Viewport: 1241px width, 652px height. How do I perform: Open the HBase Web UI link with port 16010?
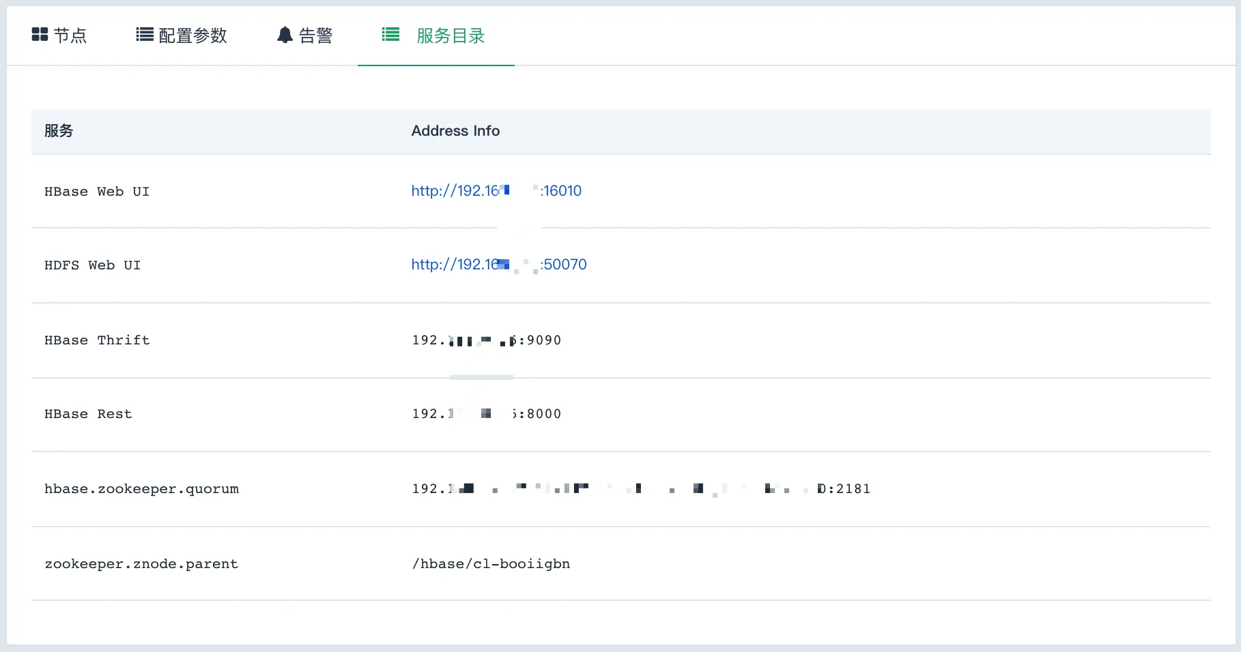pyautogui.click(x=496, y=191)
